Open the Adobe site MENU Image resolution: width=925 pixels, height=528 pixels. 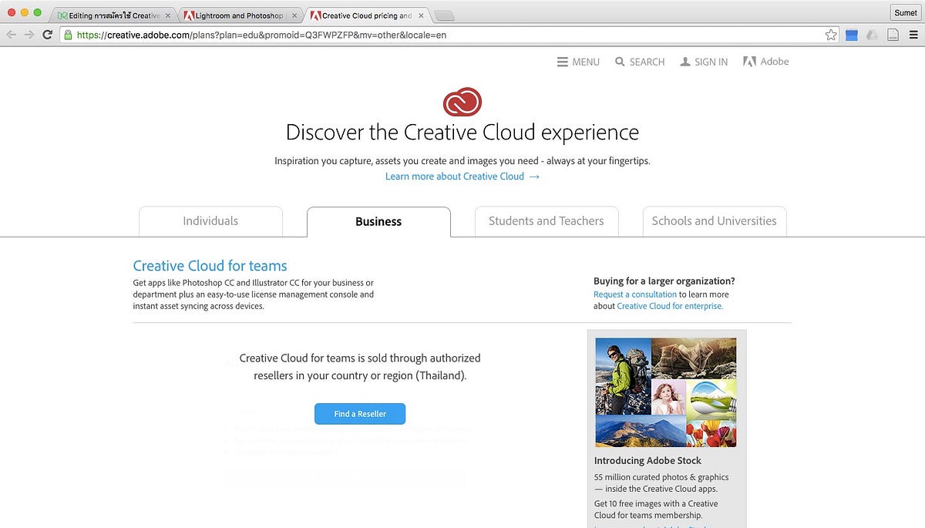pyautogui.click(x=578, y=62)
